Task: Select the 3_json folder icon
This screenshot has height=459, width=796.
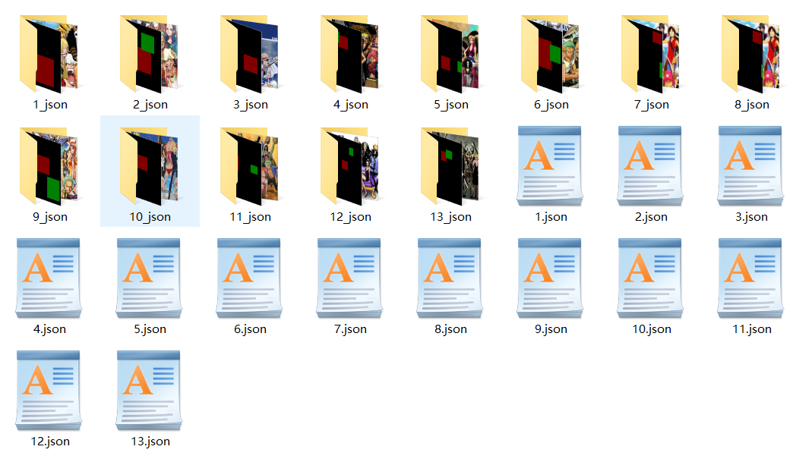Action: (250, 54)
